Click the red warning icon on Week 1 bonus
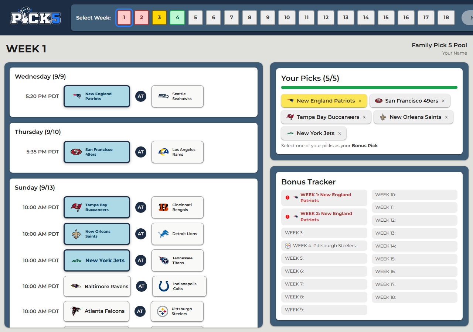 click(287, 198)
